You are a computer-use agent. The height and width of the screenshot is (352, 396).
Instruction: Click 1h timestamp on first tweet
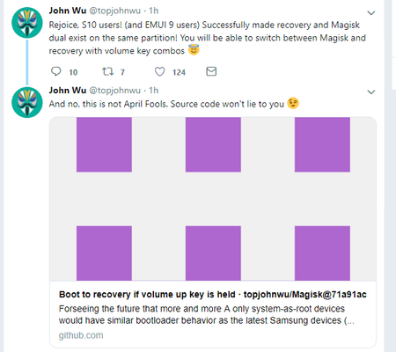click(153, 11)
